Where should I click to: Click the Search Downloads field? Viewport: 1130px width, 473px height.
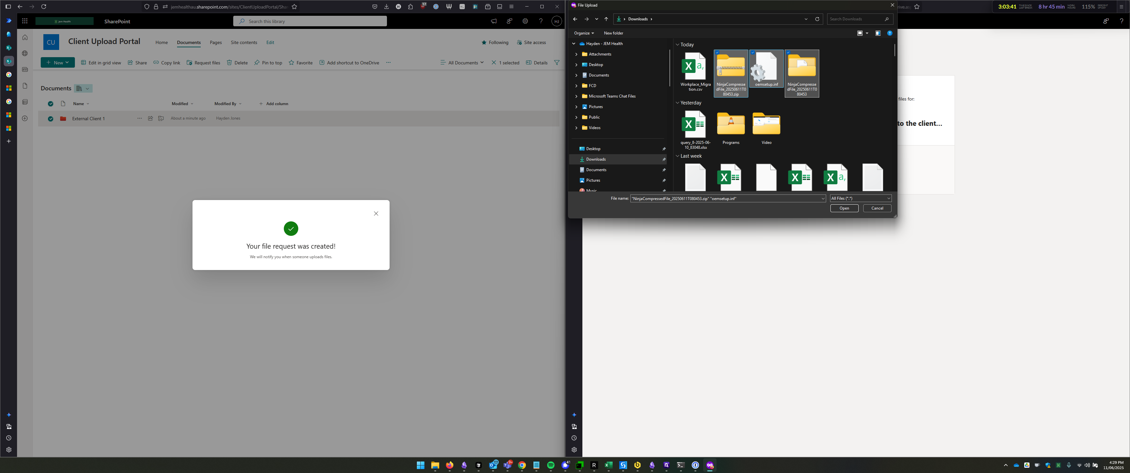coord(860,19)
